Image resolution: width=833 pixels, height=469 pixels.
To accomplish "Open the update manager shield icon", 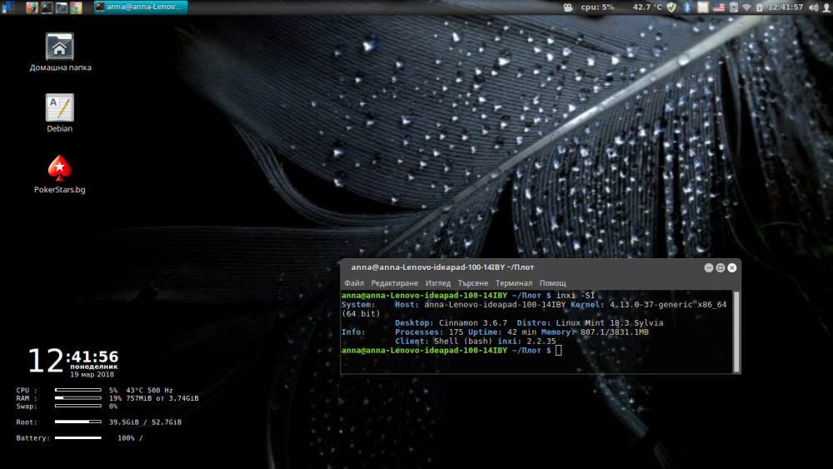I will 671,7.
